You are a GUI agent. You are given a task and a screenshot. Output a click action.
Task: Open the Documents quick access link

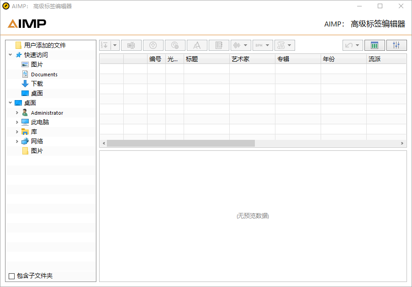point(44,74)
